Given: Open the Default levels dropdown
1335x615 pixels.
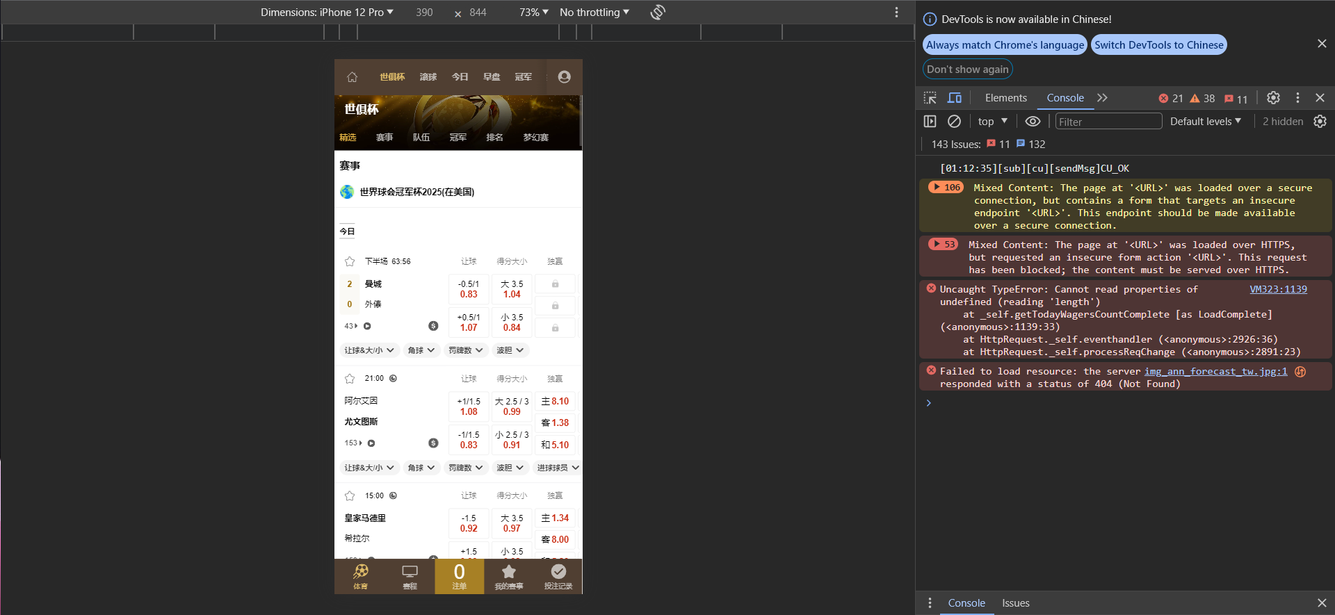Looking at the screenshot, I should click(x=1205, y=122).
